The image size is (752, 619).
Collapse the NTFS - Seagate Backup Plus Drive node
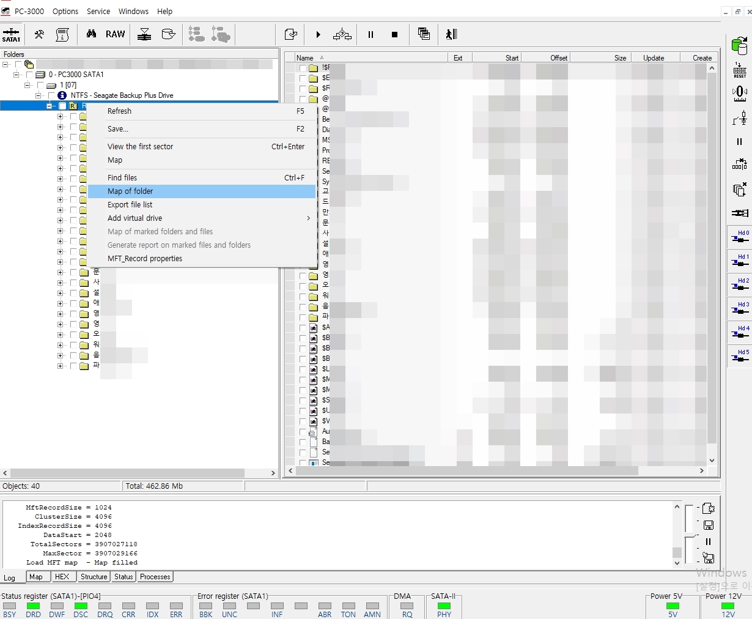pos(39,95)
